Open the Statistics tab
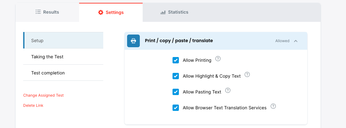This screenshot has height=128, width=346. click(x=174, y=12)
